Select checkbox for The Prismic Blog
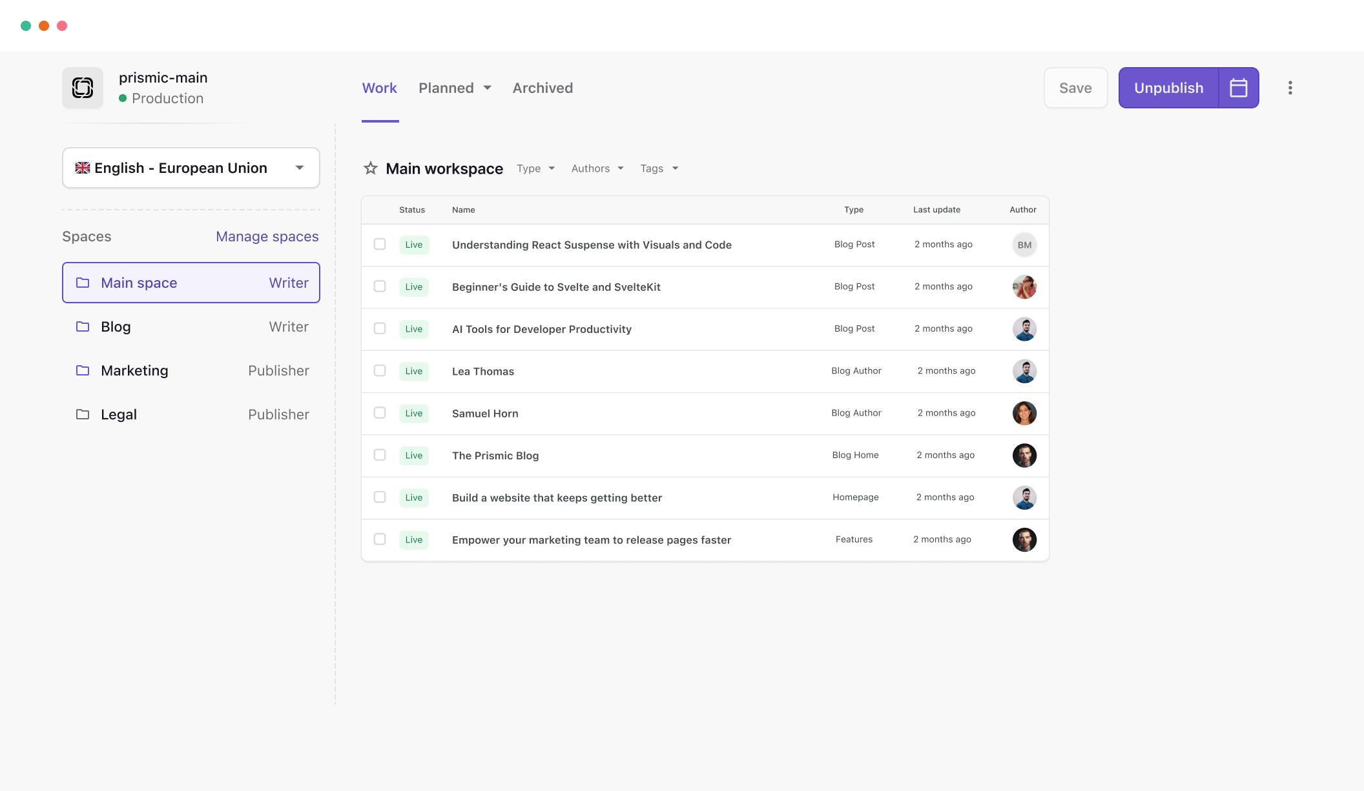This screenshot has width=1364, height=791. (x=380, y=455)
